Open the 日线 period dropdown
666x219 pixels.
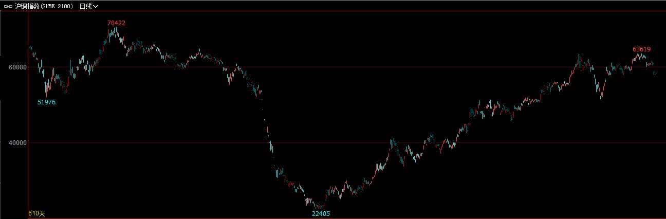88,6
